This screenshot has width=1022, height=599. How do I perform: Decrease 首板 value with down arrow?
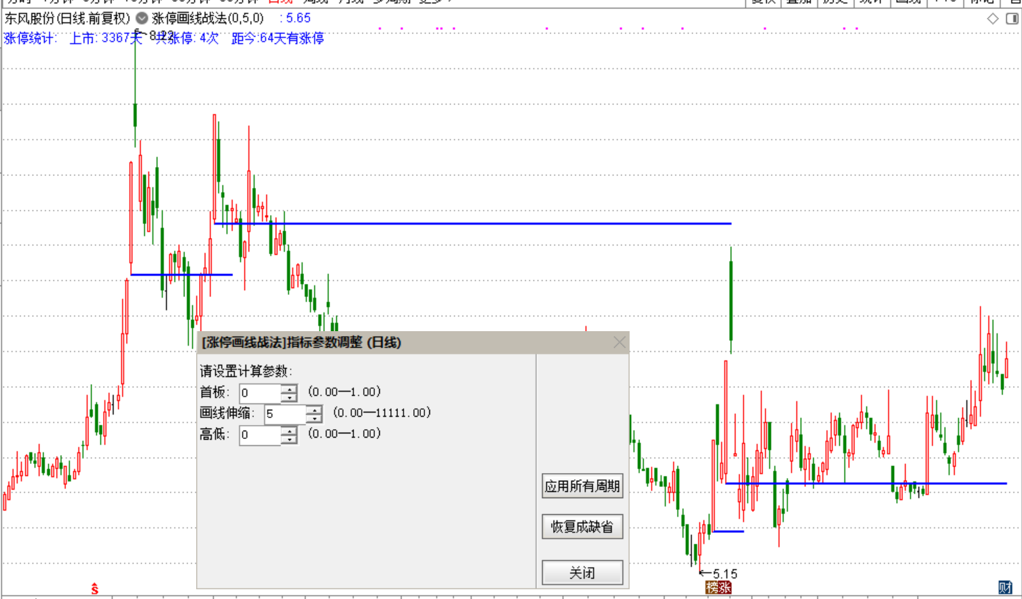click(x=289, y=398)
